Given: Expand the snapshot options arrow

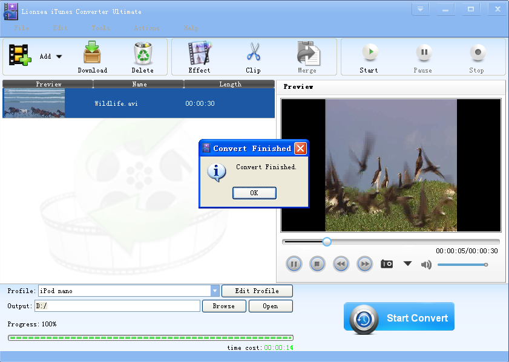Looking at the screenshot, I should pos(408,263).
